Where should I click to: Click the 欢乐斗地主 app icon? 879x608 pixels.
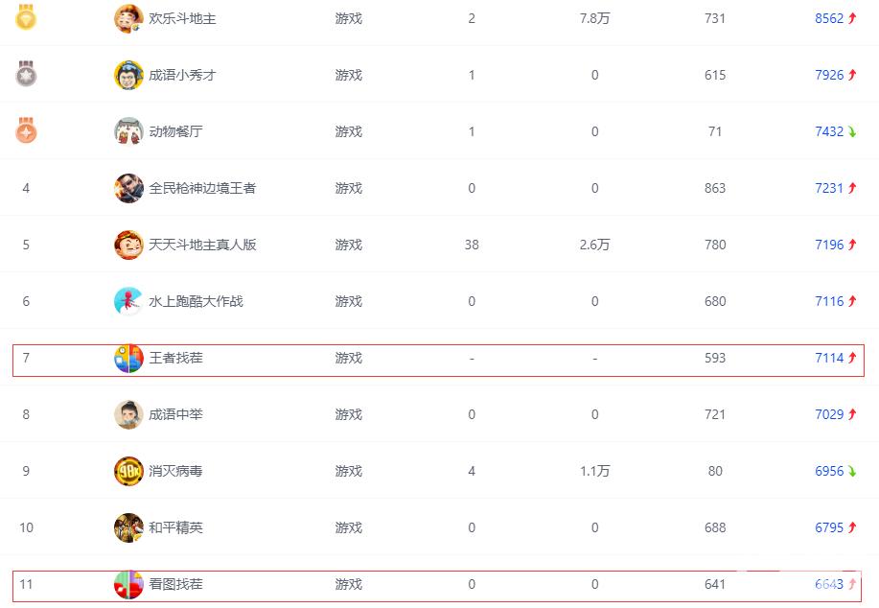click(127, 18)
